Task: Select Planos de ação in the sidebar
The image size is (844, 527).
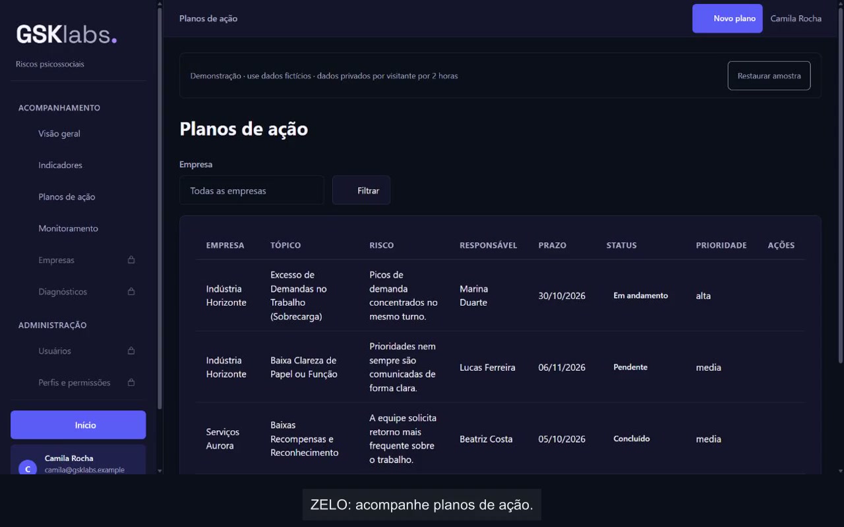Action: [x=67, y=197]
